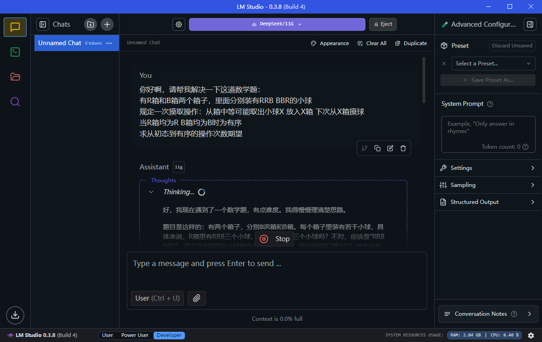The width and height of the screenshot is (542, 342).
Task: Collapse the Chats sidebar panel
Action: point(43,24)
